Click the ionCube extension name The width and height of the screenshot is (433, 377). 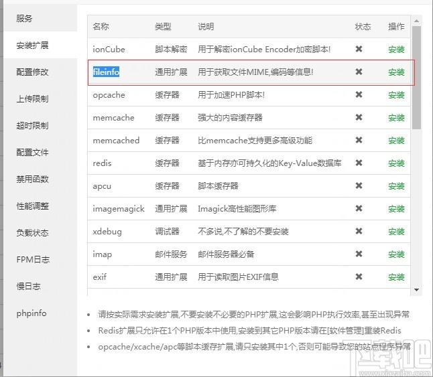click(x=109, y=50)
